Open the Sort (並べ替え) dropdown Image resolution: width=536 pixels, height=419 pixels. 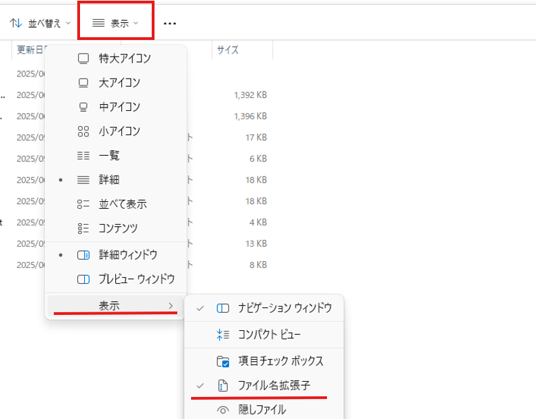click(41, 23)
